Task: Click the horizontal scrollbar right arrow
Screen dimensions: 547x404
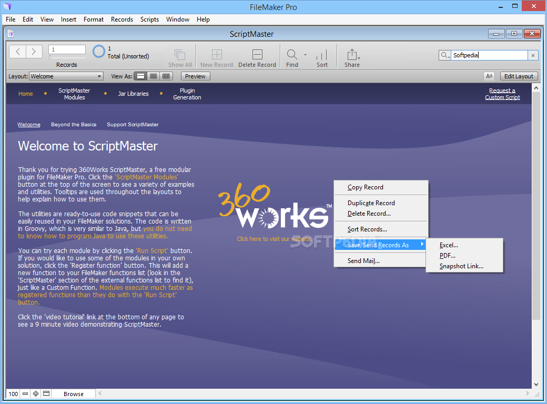Action: pos(527,393)
